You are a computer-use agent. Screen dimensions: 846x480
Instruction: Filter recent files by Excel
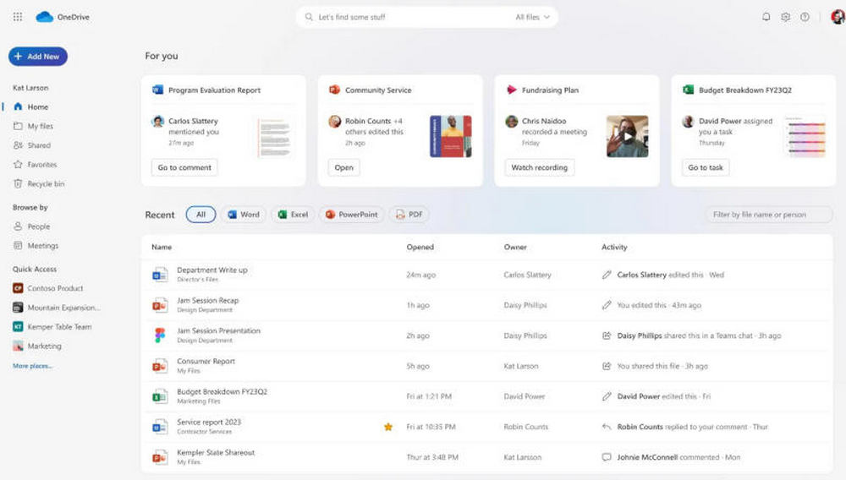[293, 215]
